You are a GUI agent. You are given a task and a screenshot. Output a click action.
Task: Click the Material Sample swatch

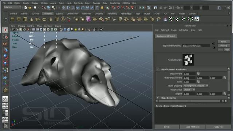point(188,60)
